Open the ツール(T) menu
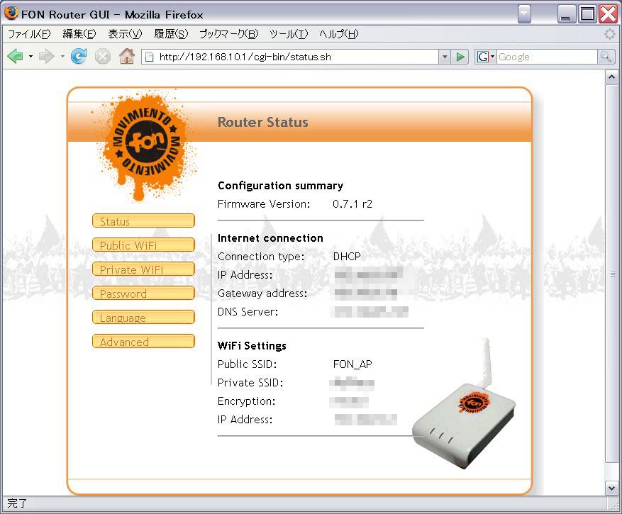Viewport: 622px width, 514px height. pos(289,34)
